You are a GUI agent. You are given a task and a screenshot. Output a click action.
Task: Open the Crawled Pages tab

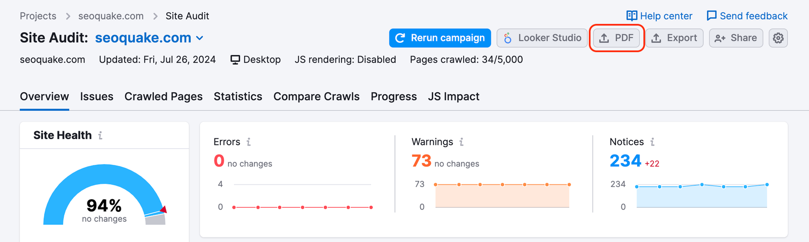coord(163,96)
